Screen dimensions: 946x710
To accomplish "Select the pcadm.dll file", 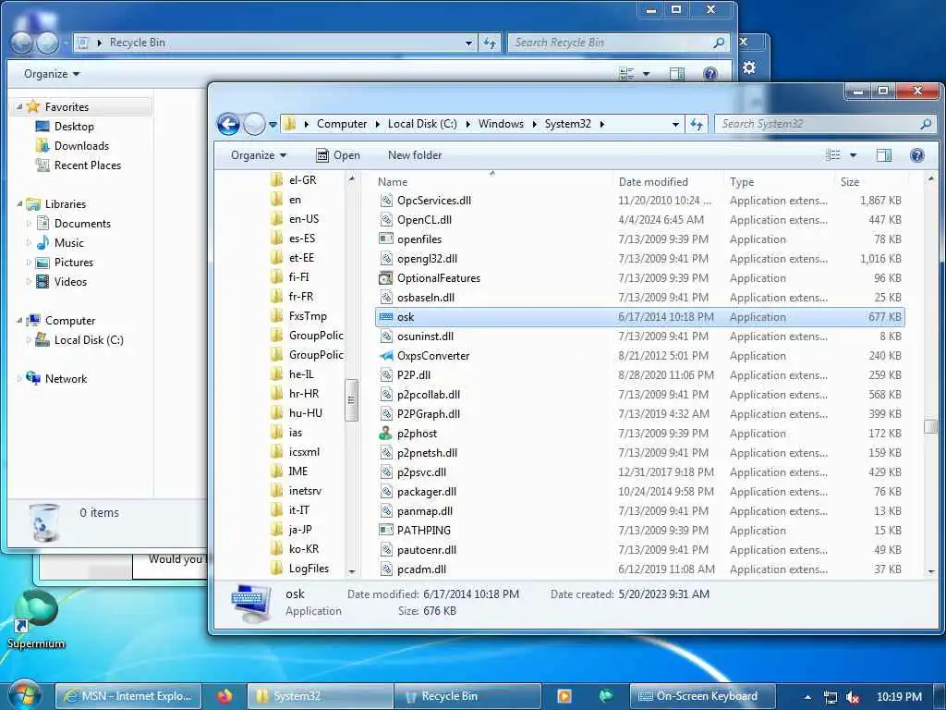I will pyautogui.click(x=640, y=569).
